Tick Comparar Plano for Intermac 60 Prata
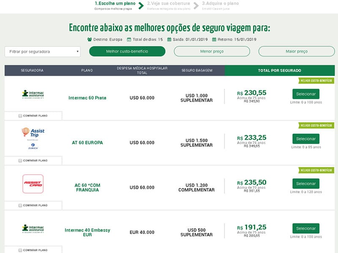The height and width of the screenshot is (253, 338). pos(20,116)
